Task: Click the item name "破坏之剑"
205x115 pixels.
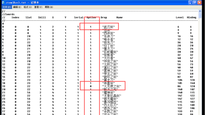Action: tap(110, 77)
